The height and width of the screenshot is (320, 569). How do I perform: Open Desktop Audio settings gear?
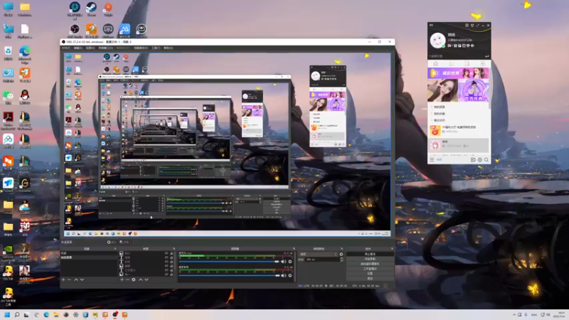click(290, 275)
